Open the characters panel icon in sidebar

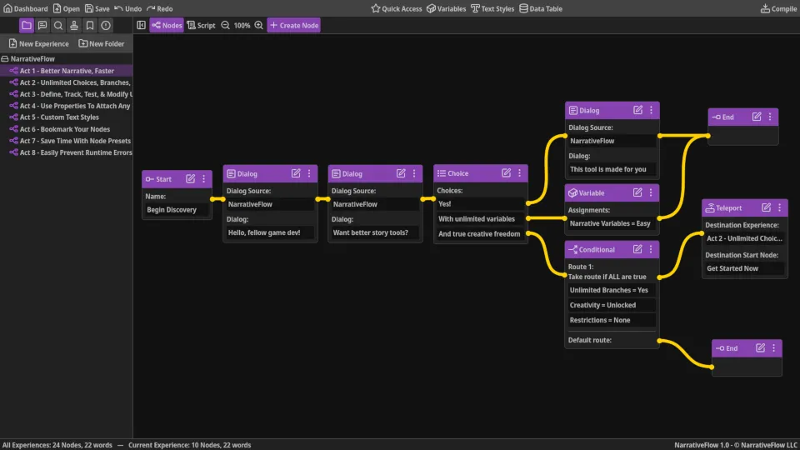74,25
